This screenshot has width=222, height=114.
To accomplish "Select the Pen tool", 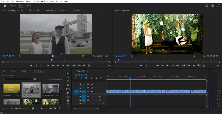I will point(68,93).
